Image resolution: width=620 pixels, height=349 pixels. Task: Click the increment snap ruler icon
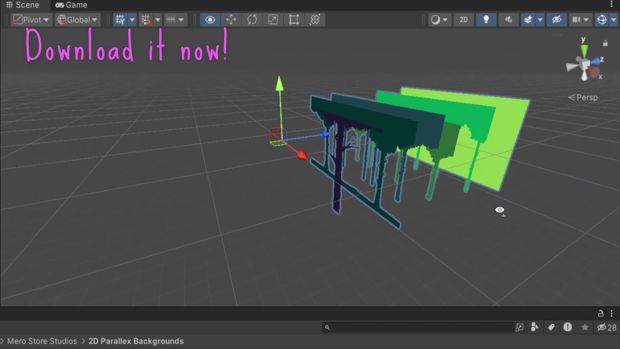coord(171,20)
